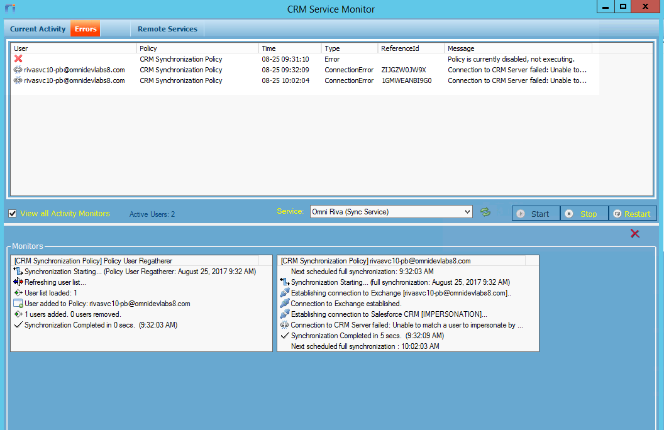Click the Stop service button
Image resolution: width=664 pixels, height=430 pixels.
click(x=584, y=214)
